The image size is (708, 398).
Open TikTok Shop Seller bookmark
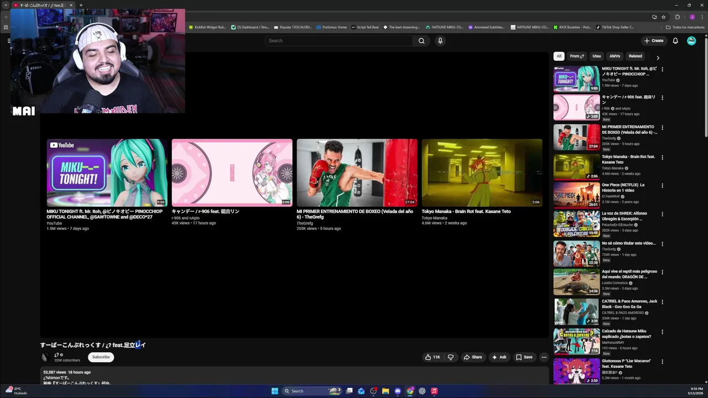(615, 27)
